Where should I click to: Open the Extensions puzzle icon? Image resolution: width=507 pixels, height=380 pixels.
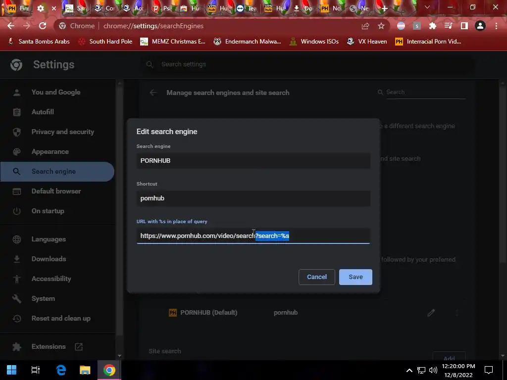pyautogui.click(x=433, y=26)
